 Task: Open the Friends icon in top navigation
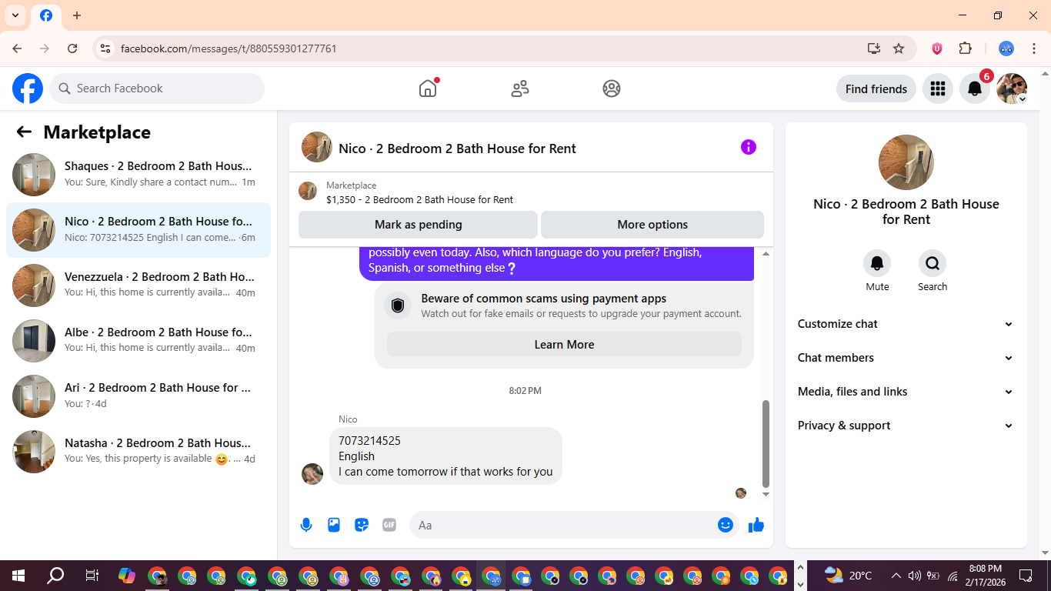[520, 88]
